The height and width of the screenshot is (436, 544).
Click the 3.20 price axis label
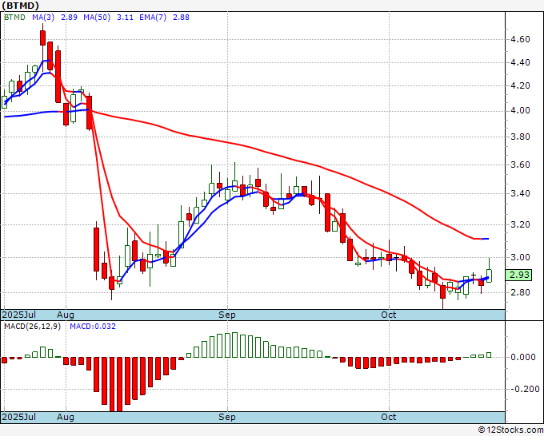pos(520,224)
